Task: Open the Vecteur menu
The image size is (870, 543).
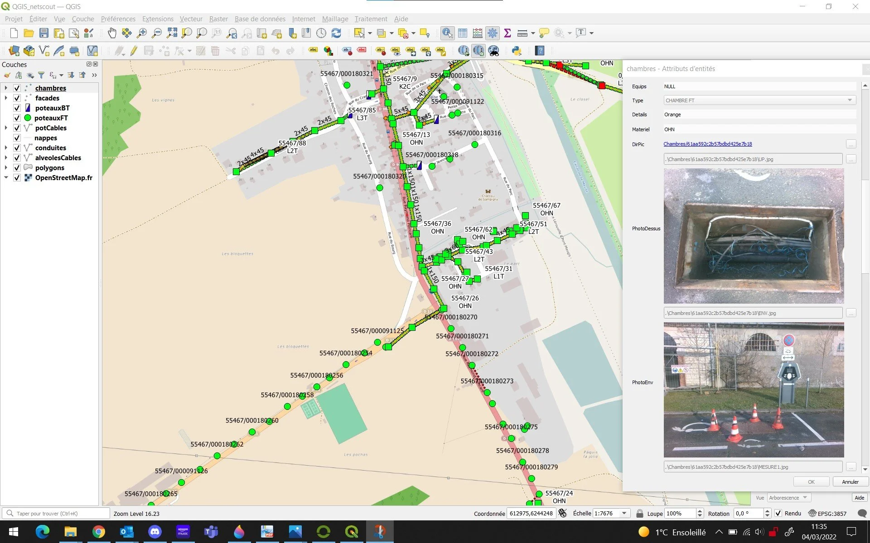Action: click(191, 19)
